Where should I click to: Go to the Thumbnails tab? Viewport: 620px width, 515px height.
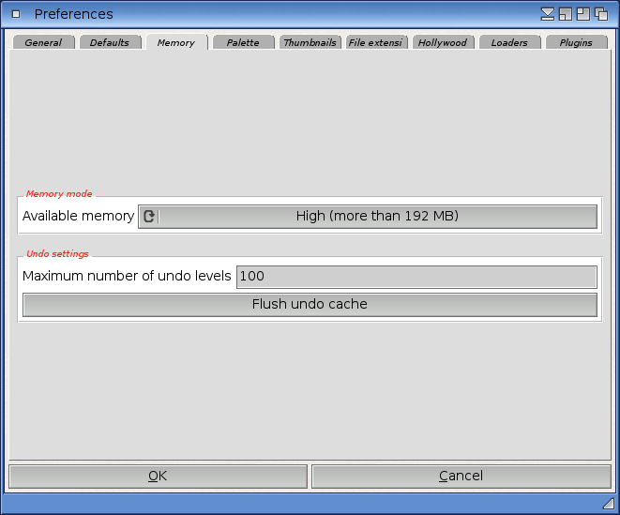click(x=310, y=42)
